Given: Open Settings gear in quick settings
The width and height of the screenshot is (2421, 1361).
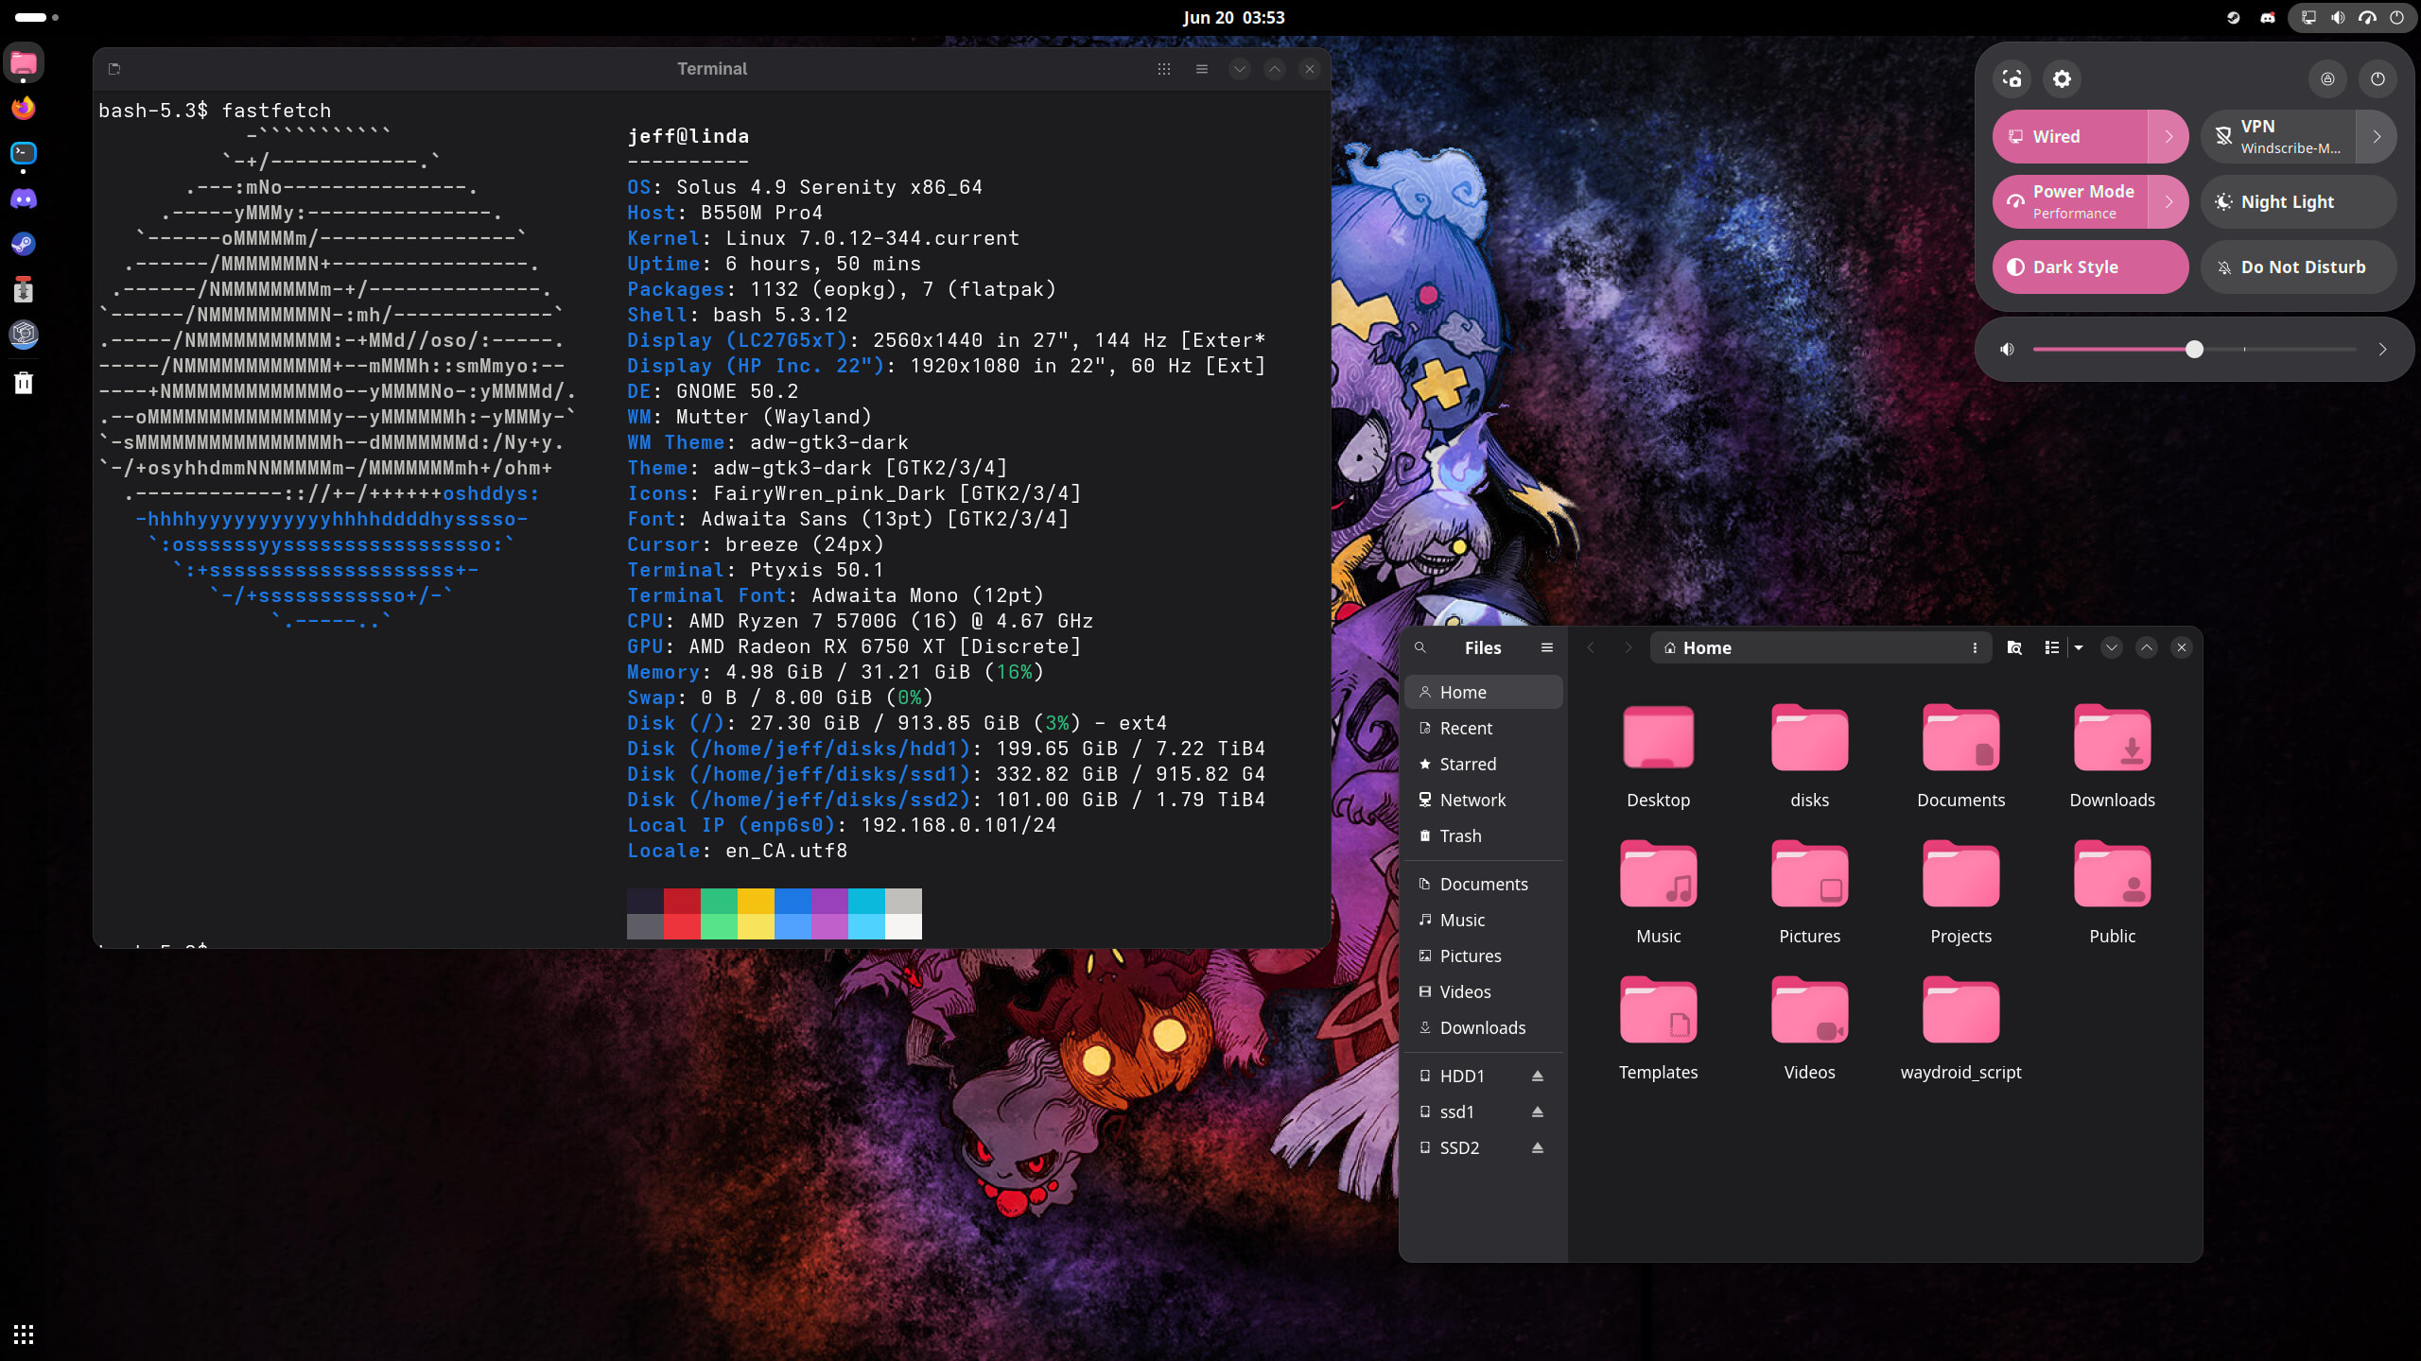Looking at the screenshot, I should coord(2062,78).
